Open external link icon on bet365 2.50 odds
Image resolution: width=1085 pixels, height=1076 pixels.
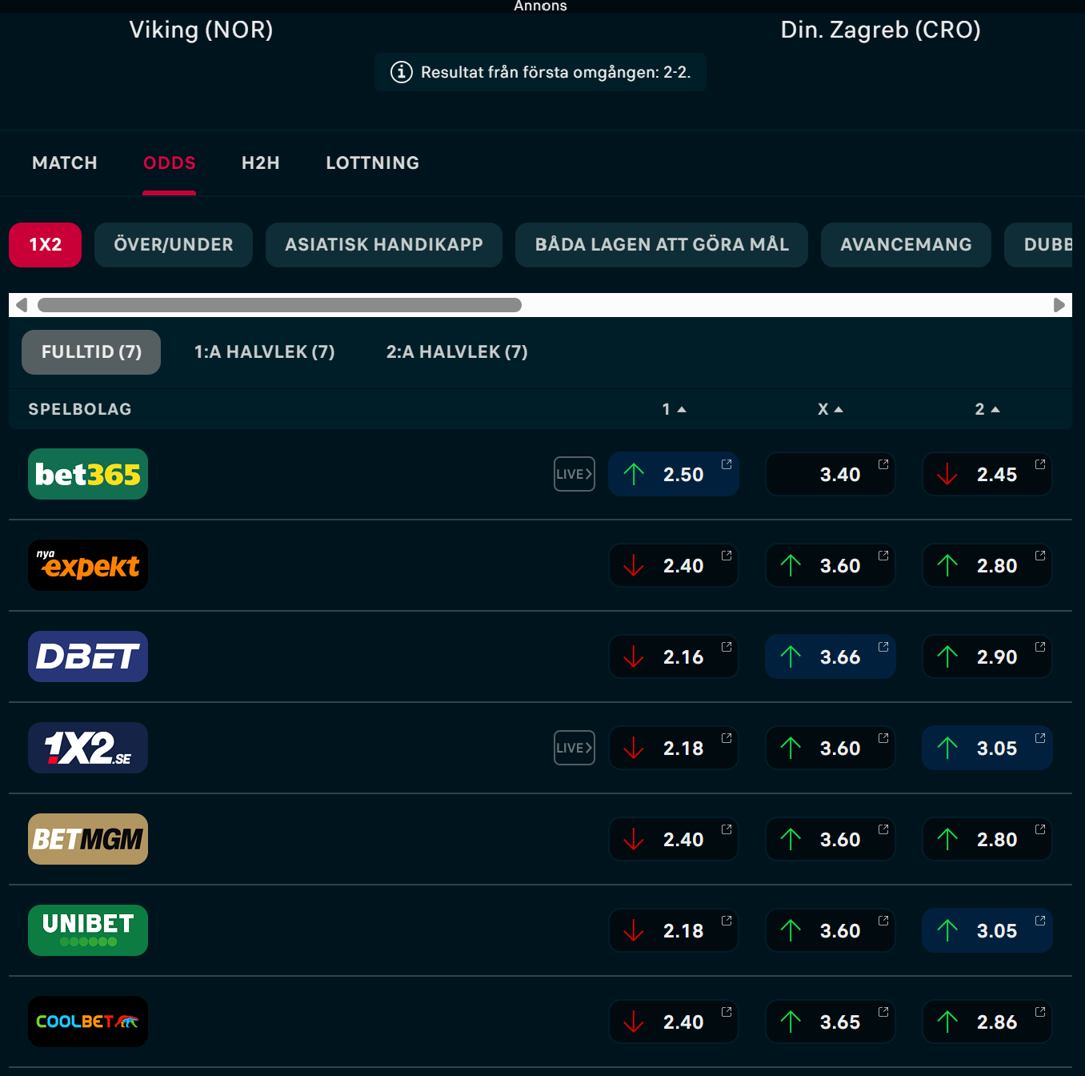(727, 464)
